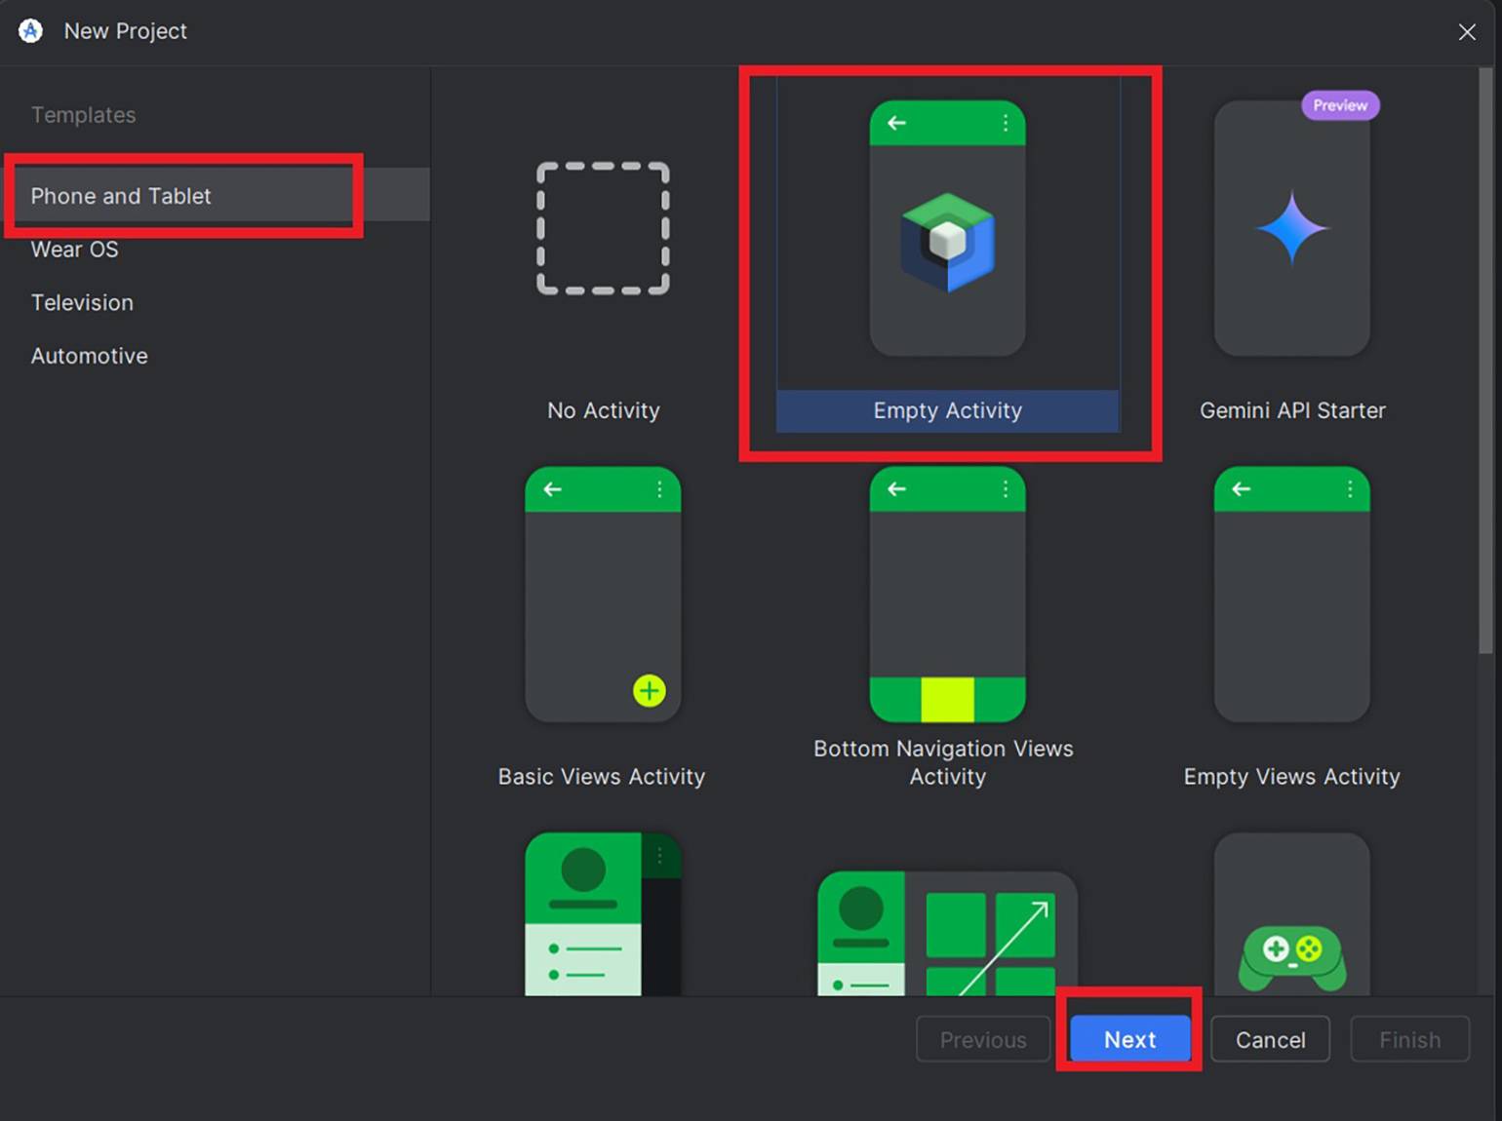Click the Cancel button

tap(1270, 1039)
